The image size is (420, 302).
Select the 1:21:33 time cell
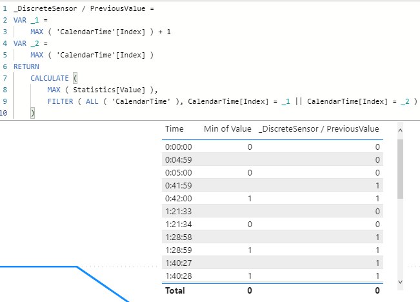click(179, 212)
